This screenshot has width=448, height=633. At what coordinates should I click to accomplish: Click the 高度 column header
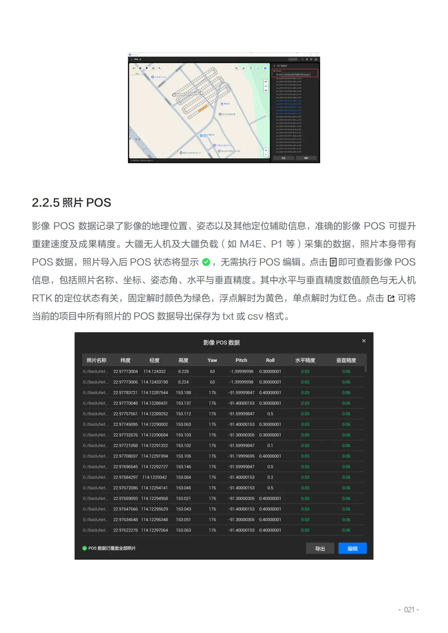(x=183, y=360)
